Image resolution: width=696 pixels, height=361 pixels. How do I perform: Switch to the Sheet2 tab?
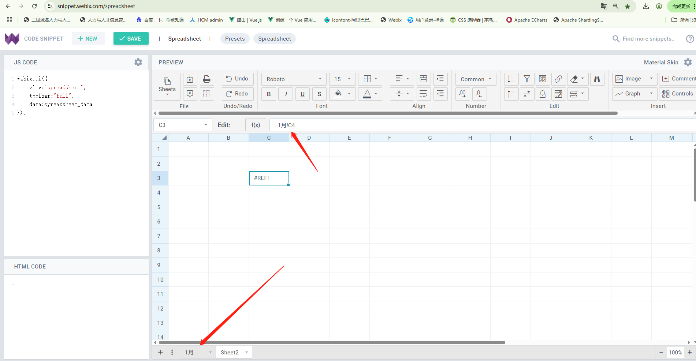click(x=230, y=352)
